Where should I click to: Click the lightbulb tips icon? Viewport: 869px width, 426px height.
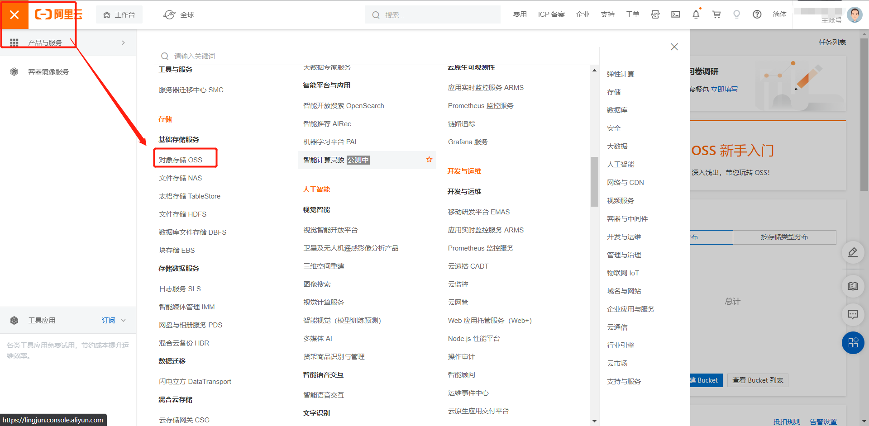pyautogui.click(x=737, y=14)
